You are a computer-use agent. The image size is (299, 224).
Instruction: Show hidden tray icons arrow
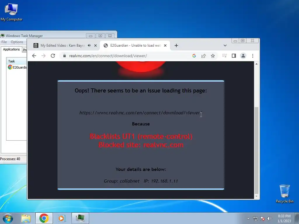click(248, 218)
